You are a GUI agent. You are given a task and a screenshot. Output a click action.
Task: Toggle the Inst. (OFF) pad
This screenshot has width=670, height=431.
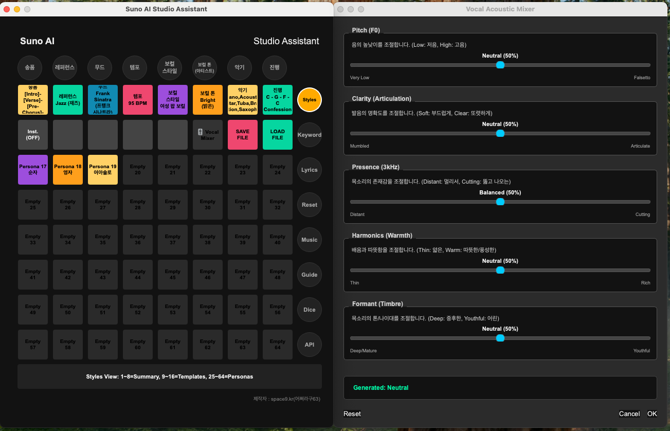pos(33,135)
